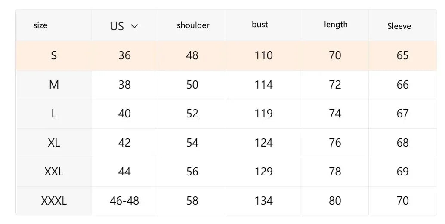Click shoulder value 50 in M row
The width and height of the screenshot is (445, 224).
[x=192, y=85]
